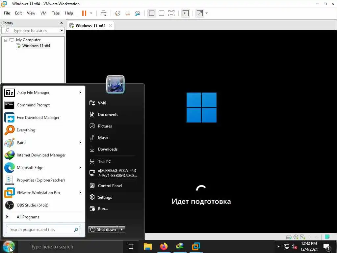Enter full screen mode icon
The image size is (337, 253).
coord(171,13)
